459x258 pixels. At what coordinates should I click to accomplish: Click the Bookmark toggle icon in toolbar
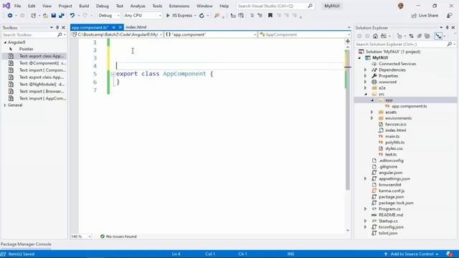(x=270, y=15)
